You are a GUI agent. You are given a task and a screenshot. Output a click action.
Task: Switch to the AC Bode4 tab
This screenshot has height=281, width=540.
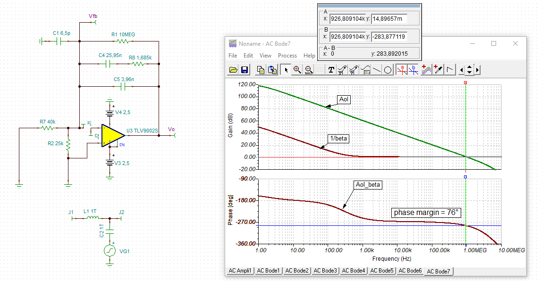click(x=354, y=271)
